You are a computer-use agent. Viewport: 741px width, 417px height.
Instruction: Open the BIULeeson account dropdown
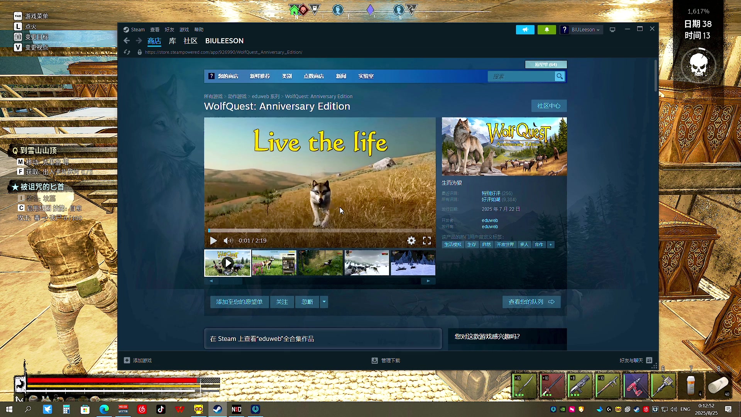585,30
